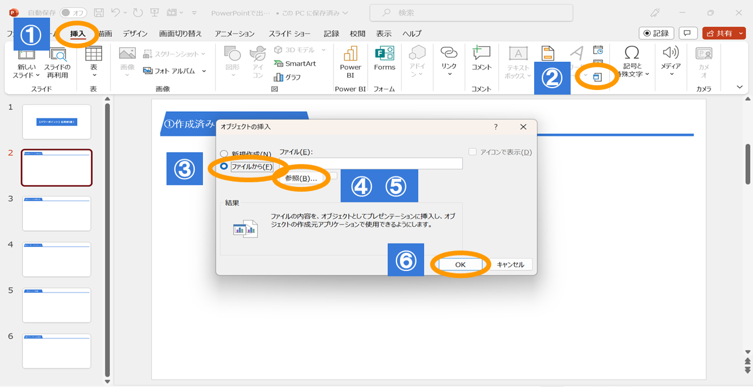Click the WordArt icon

[x=577, y=54]
